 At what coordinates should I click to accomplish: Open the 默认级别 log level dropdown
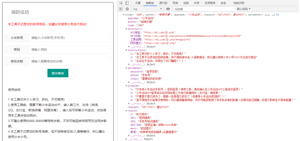pos(244,9)
